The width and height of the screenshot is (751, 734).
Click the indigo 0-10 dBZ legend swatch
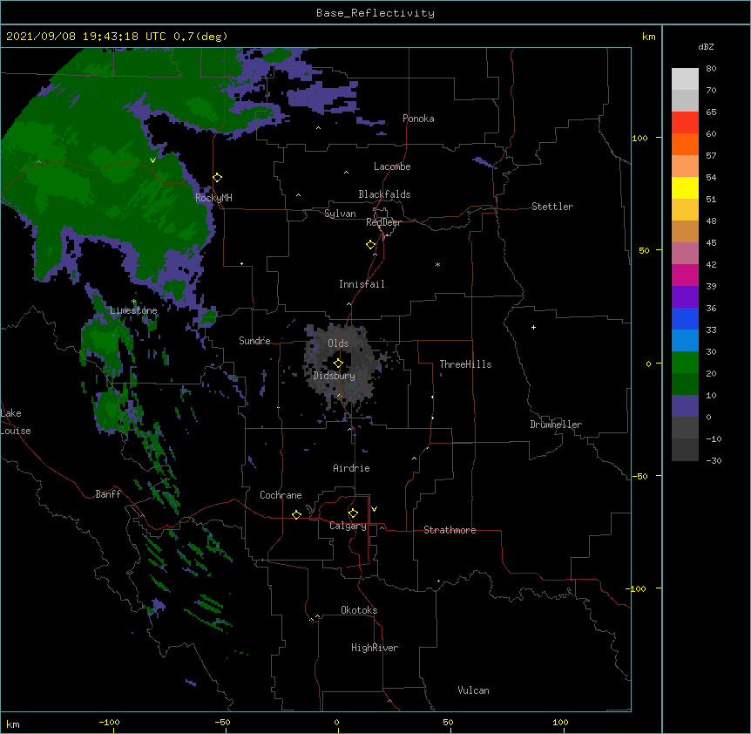(x=685, y=406)
